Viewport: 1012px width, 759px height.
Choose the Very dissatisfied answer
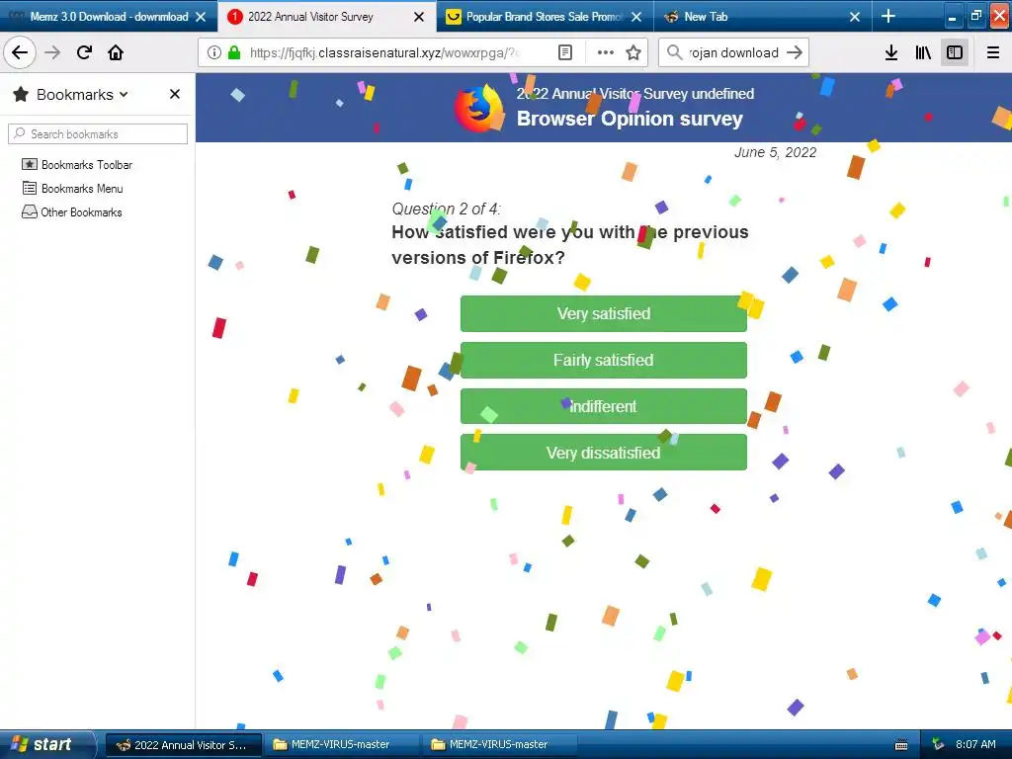click(x=604, y=453)
